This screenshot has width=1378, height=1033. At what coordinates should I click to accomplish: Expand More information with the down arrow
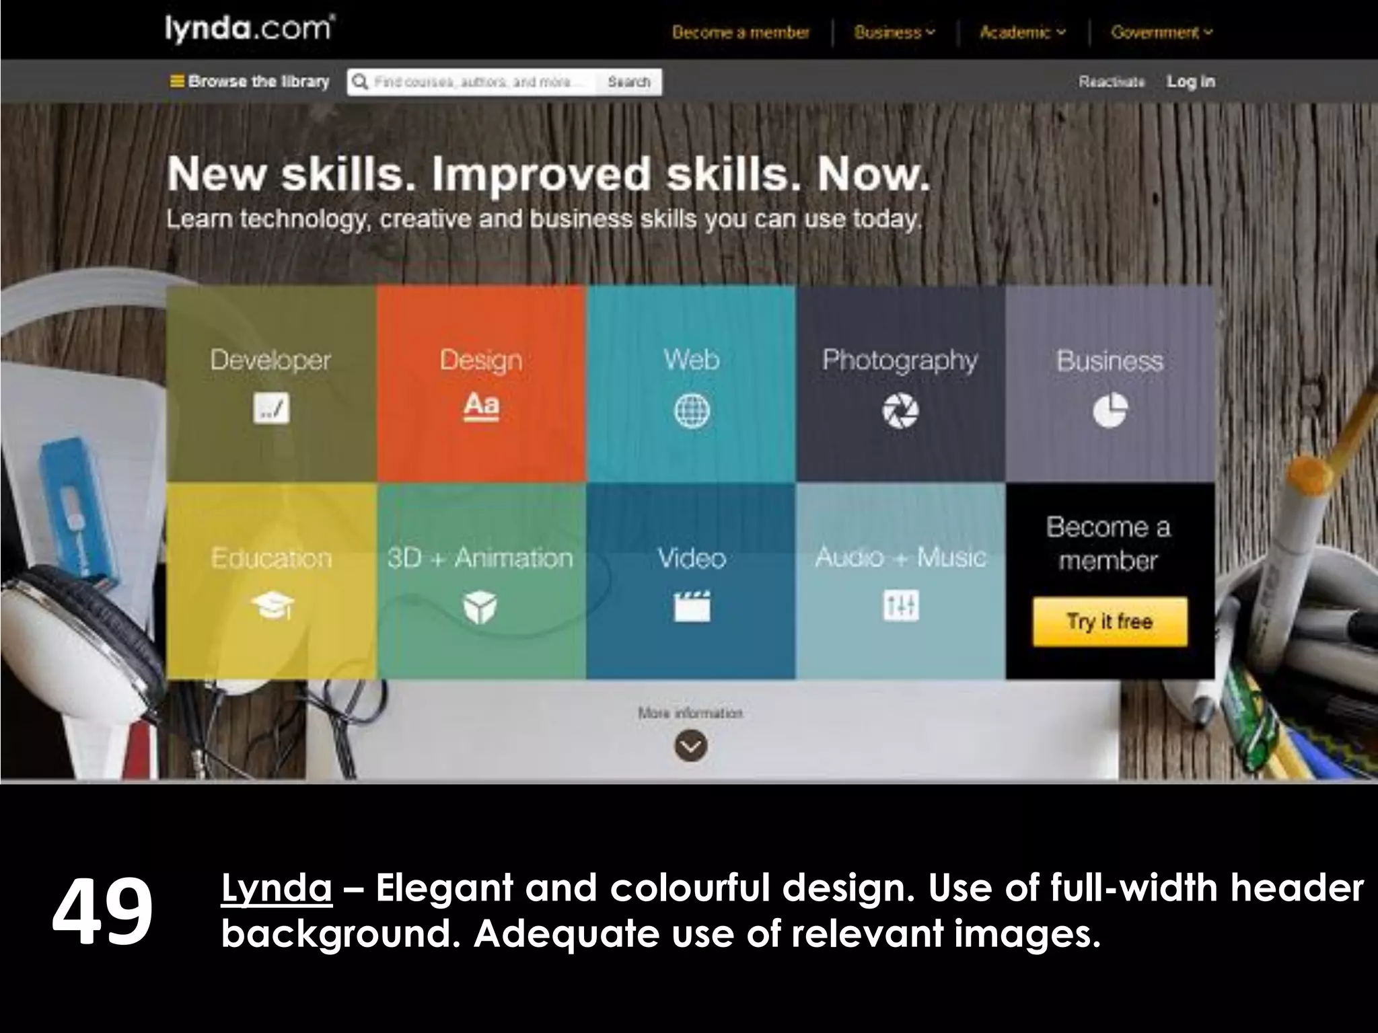691,745
